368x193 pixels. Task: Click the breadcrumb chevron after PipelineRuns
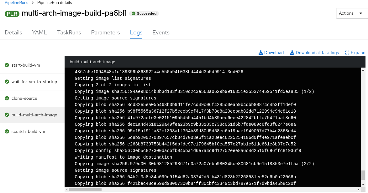click(33, 3)
